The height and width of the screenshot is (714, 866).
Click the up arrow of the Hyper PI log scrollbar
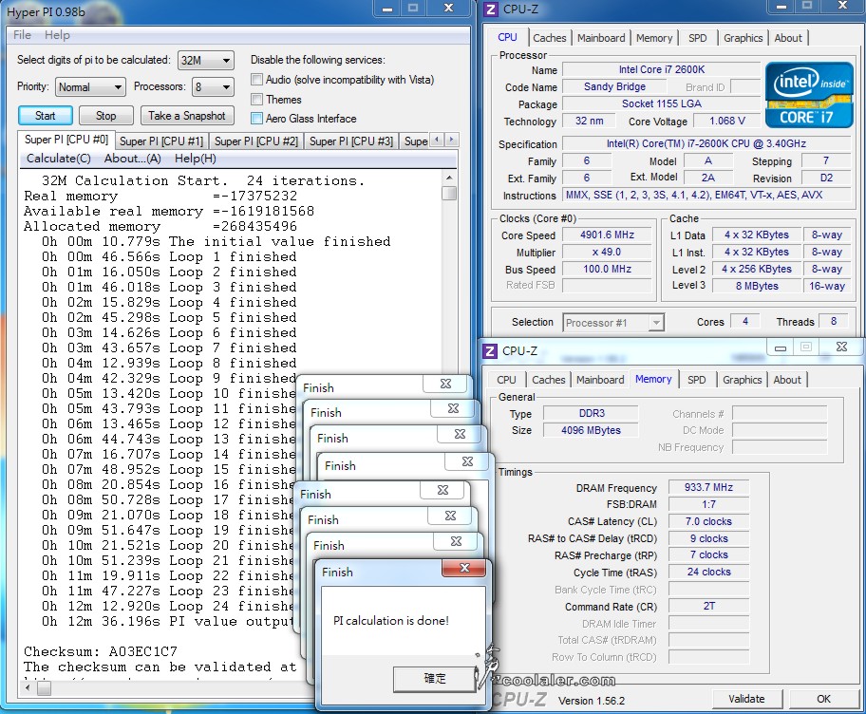[x=449, y=178]
